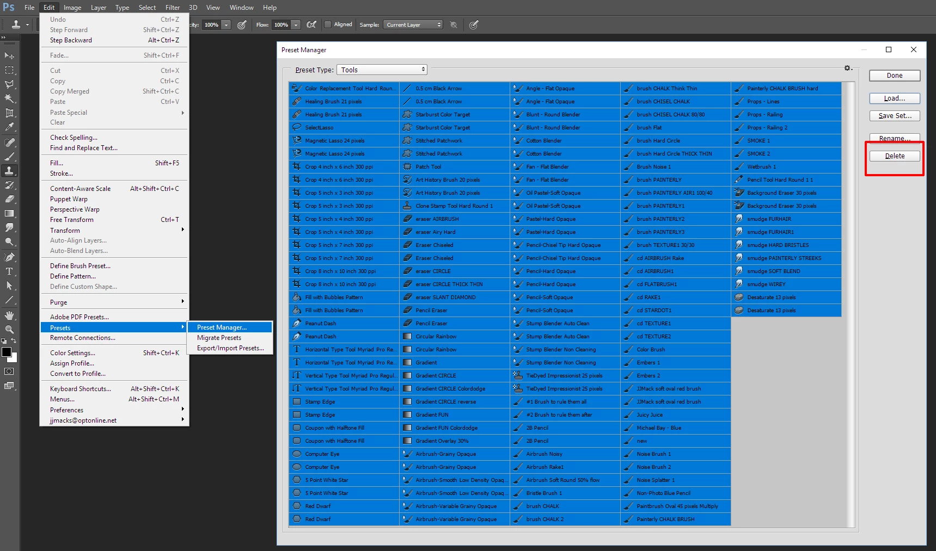Open Preset Manager gear options menu
936x551 pixels.
click(848, 68)
